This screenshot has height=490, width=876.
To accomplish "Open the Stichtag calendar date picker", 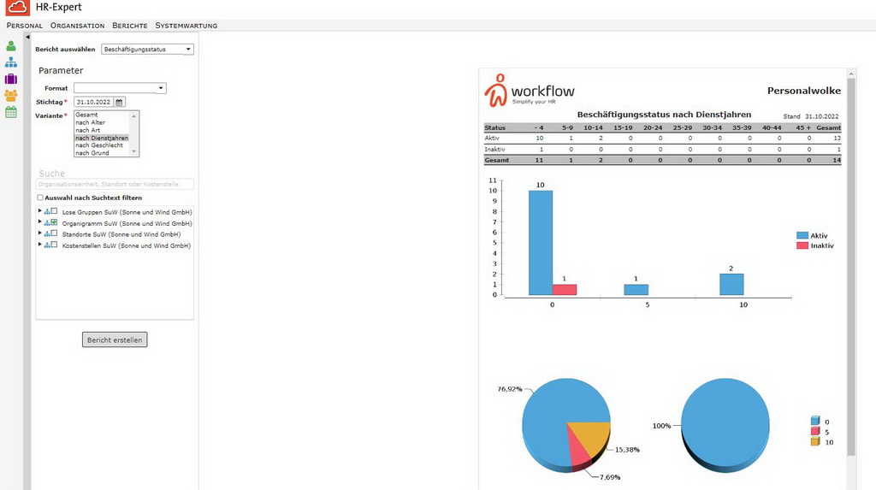I will (119, 103).
